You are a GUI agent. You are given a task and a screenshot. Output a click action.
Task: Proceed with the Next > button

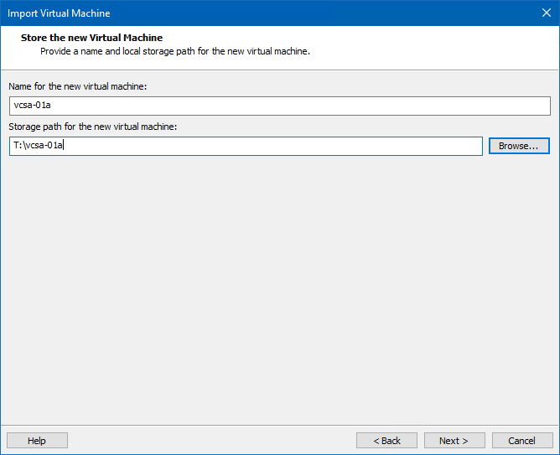point(453,441)
